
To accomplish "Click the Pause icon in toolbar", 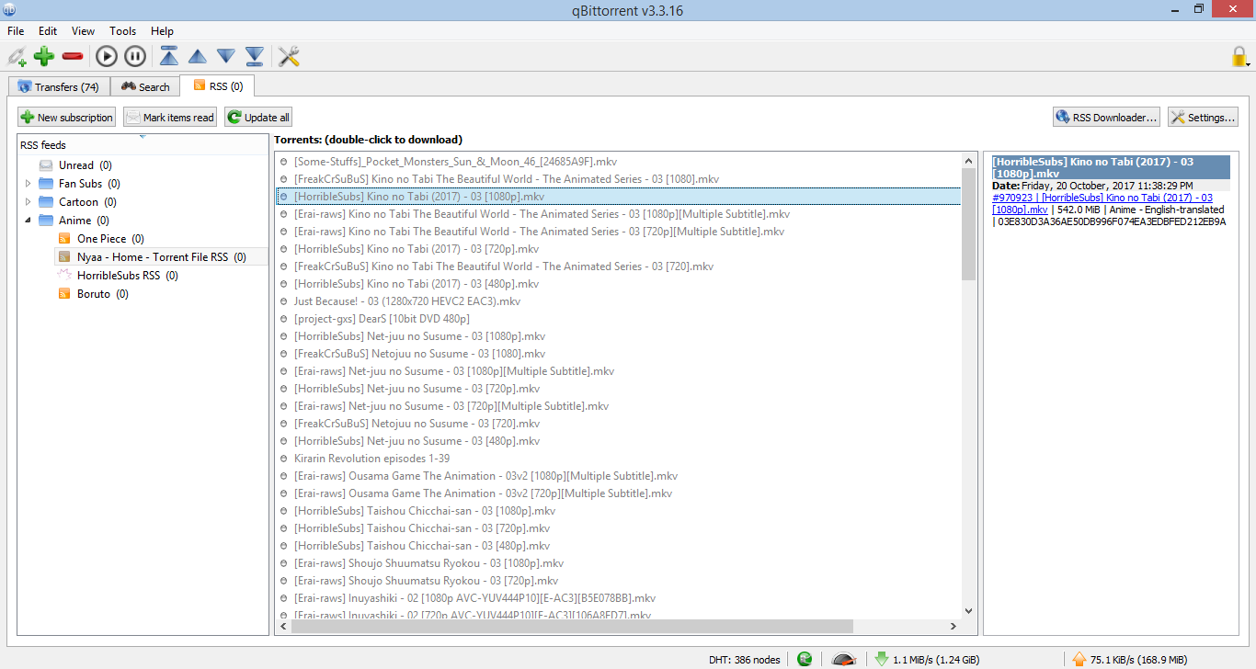I will click(x=134, y=57).
